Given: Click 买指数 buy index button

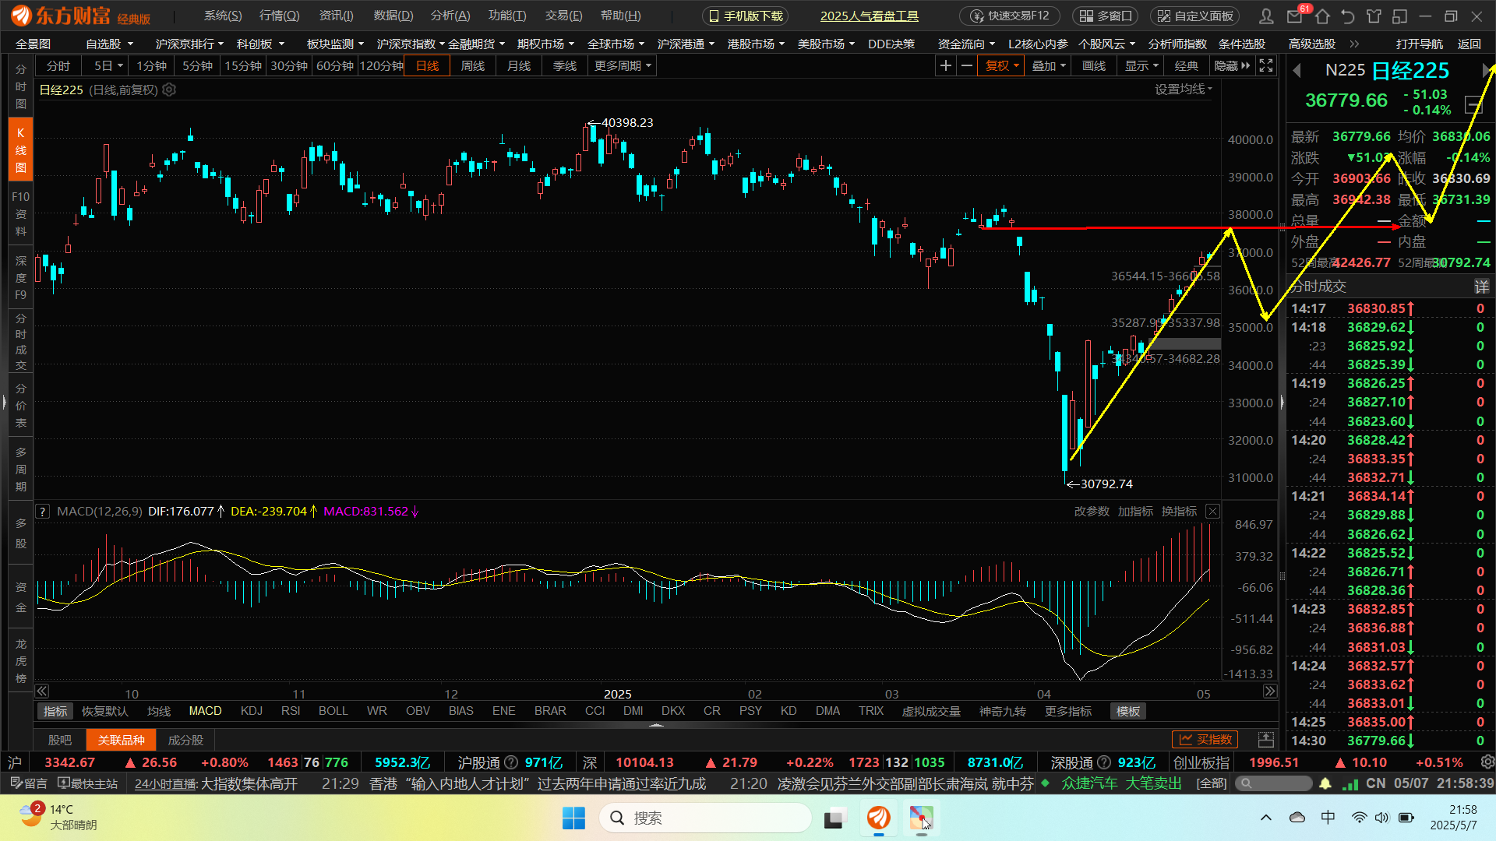Looking at the screenshot, I should (x=1205, y=739).
